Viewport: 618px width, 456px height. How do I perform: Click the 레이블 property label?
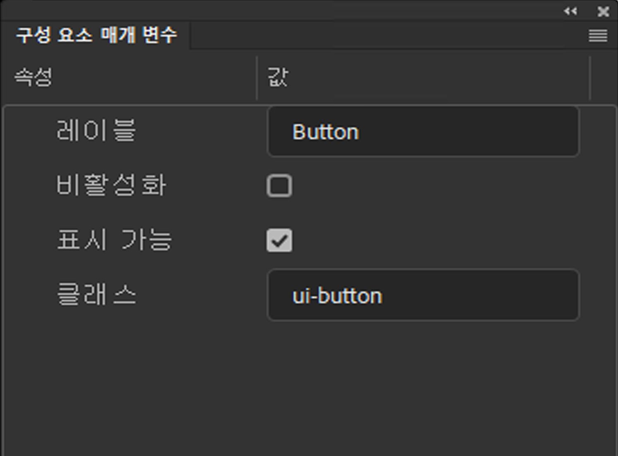pos(96,132)
